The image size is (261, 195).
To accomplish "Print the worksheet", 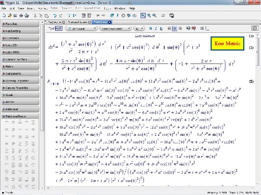I will click(21, 16).
